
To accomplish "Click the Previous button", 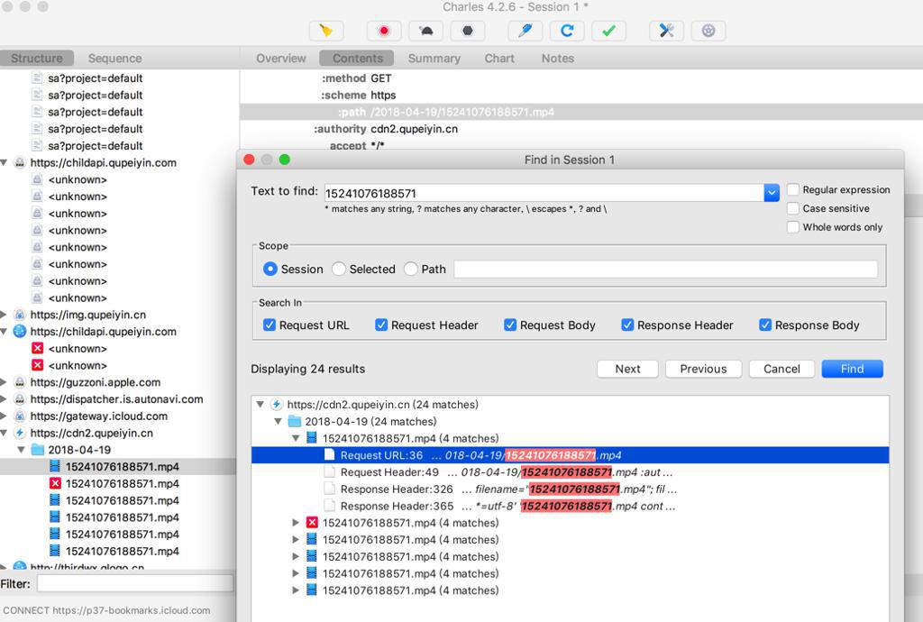I will pos(703,369).
